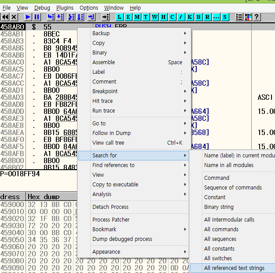The image size is (275, 273).
Task: Expand the Binary submenu
Action: (x=134, y=53)
